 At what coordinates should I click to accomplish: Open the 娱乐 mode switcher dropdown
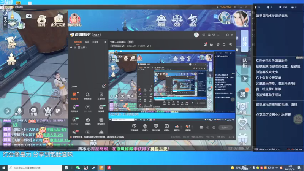tap(97, 35)
